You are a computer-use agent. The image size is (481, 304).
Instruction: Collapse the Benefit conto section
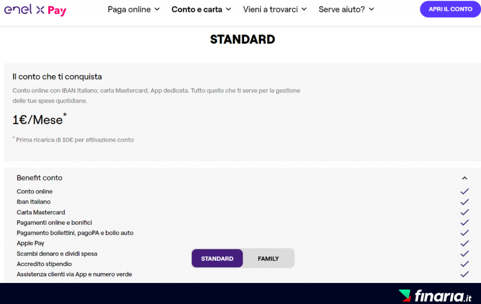(x=465, y=178)
